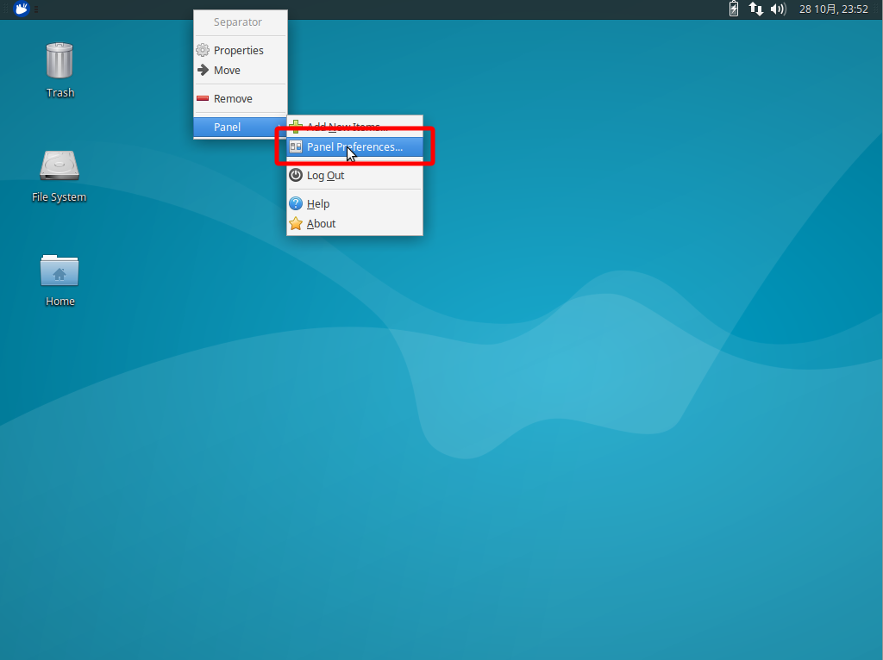This screenshot has width=883, height=660.
Task: Open the Home folder desktop icon
Action: click(x=59, y=277)
